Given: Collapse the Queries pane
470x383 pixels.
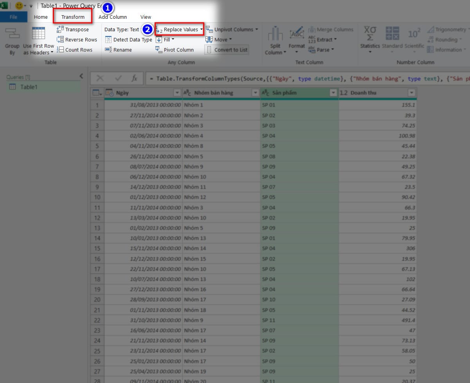Looking at the screenshot, I should (81, 77).
